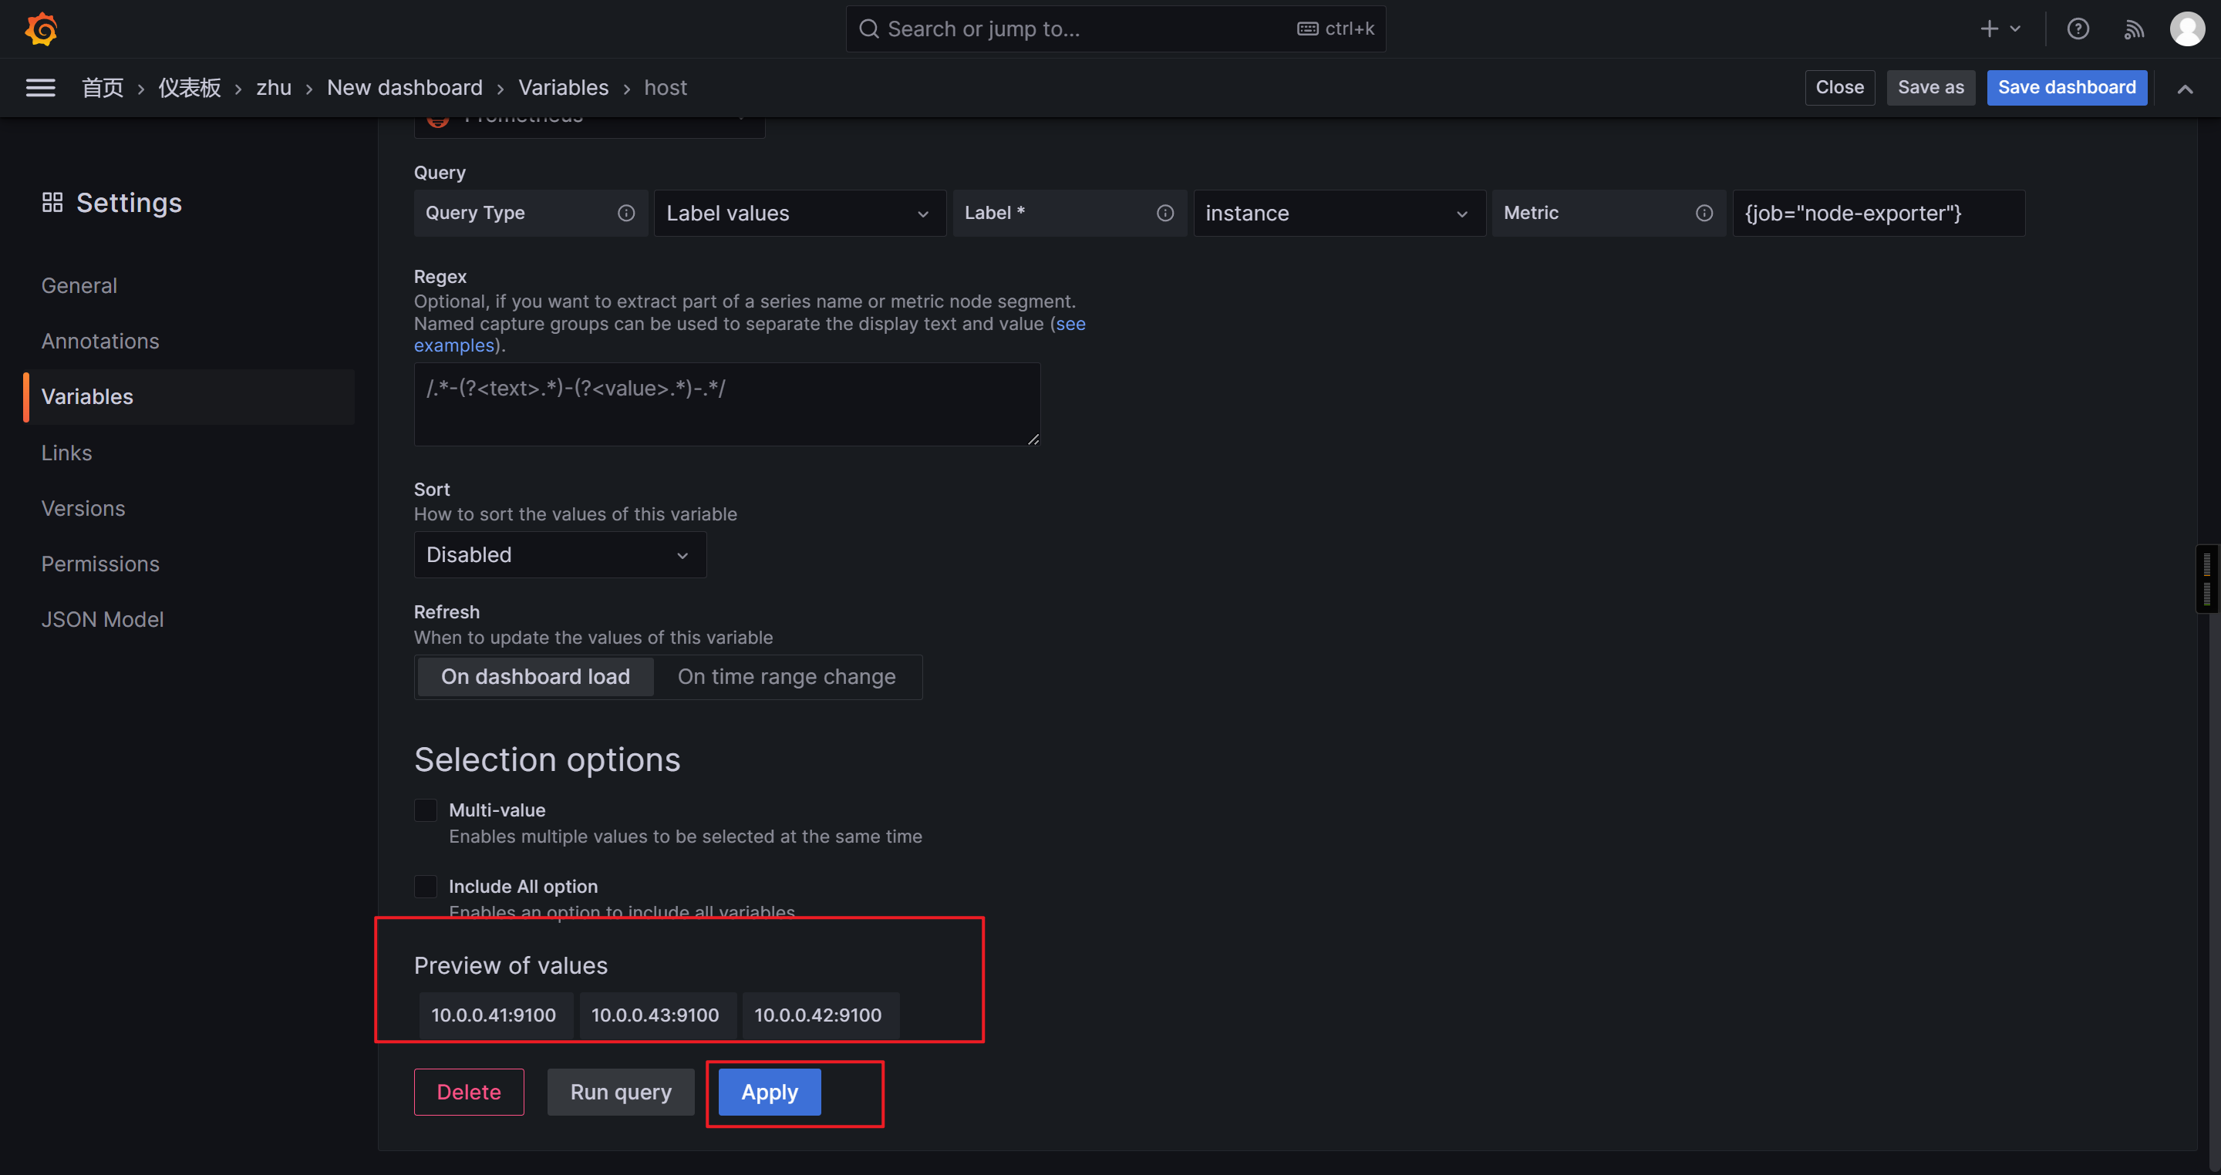The width and height of the screenshot is (2221, 1175).
Task: Open the Permissions settings section
Action: 100,564
